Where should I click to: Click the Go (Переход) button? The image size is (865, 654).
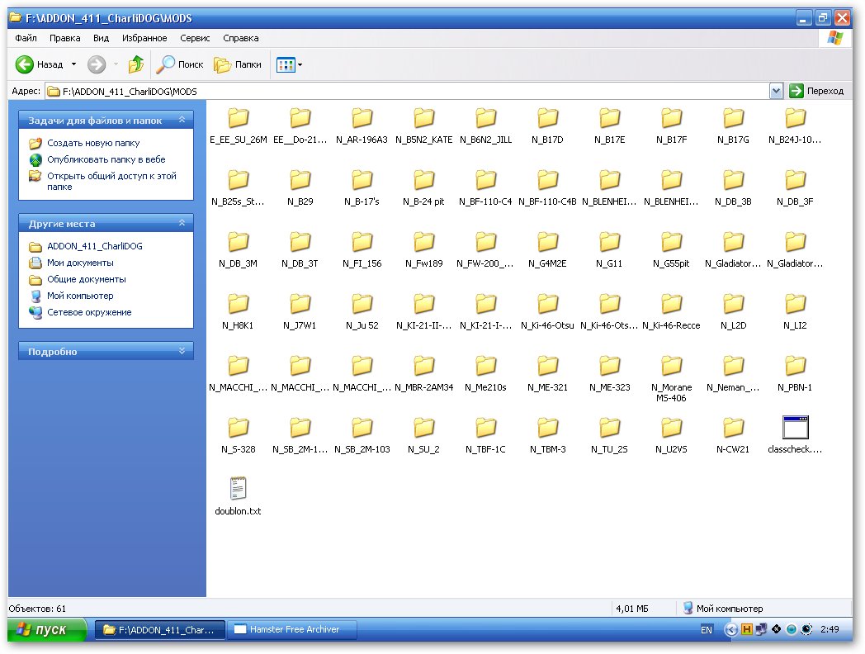point(816,91)
